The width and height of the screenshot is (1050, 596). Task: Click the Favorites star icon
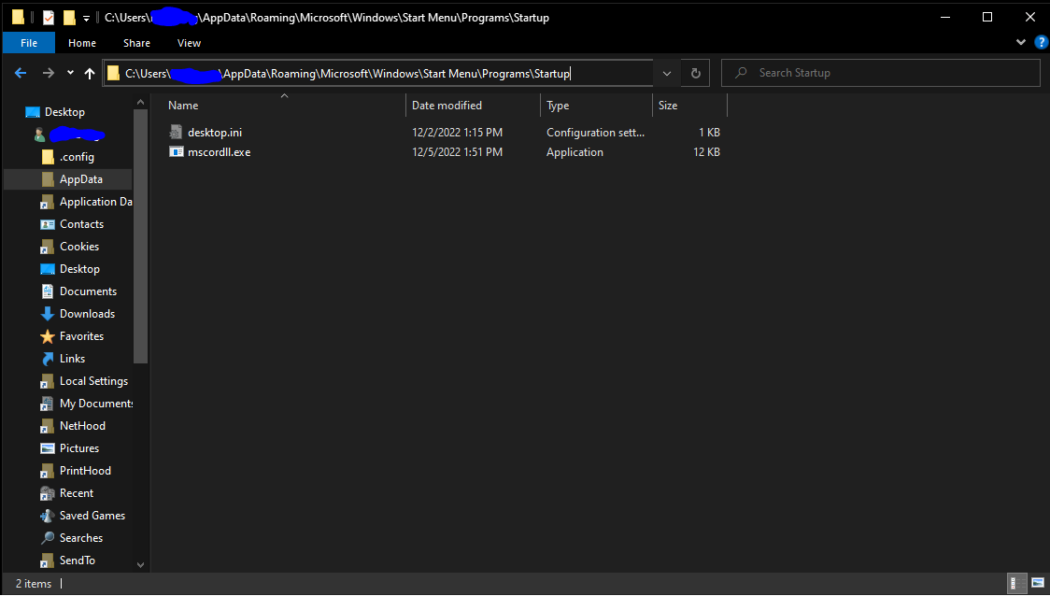point(48,336)
